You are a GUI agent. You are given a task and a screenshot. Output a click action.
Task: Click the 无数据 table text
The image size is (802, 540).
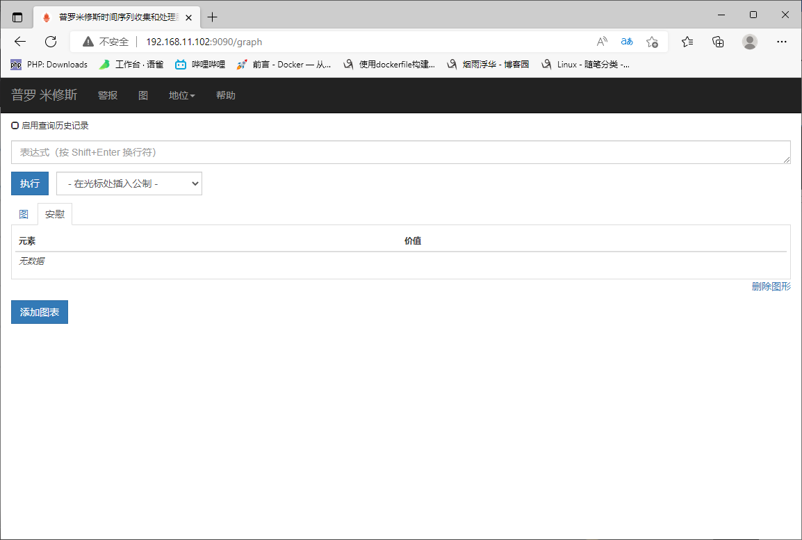(x=32, y=261)
